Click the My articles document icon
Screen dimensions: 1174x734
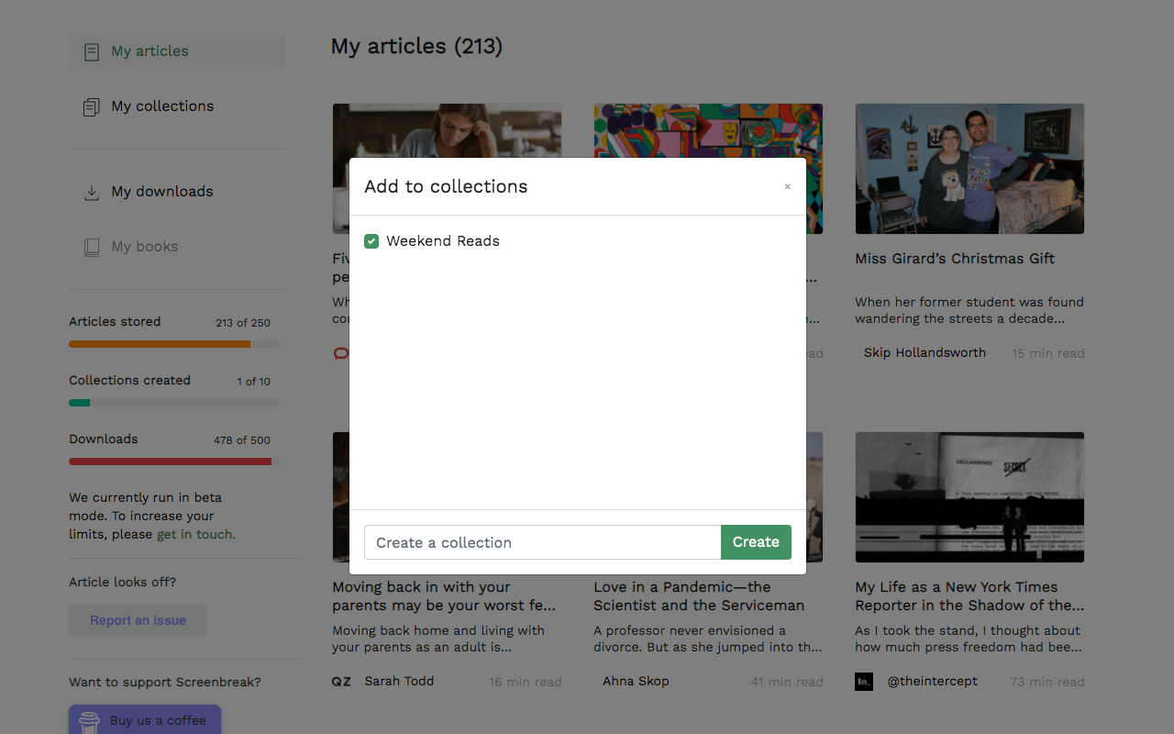click(x=92, y=52)
